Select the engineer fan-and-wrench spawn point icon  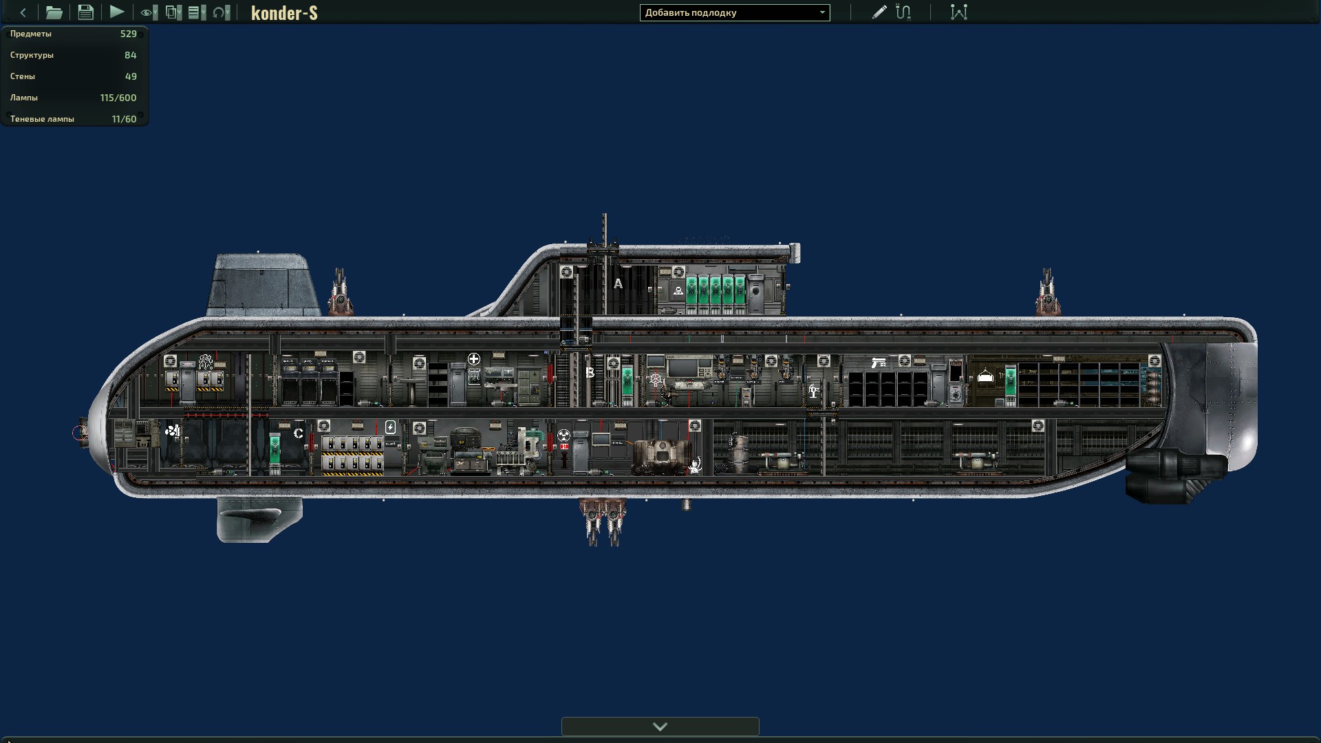(x=173, y=431)
